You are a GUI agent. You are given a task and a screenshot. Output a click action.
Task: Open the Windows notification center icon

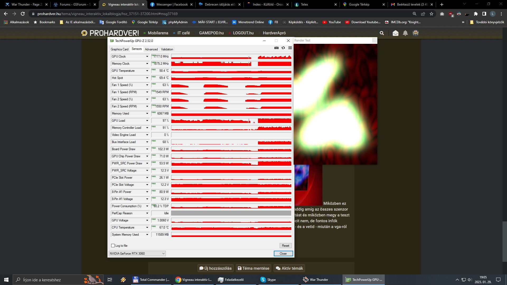498,280
